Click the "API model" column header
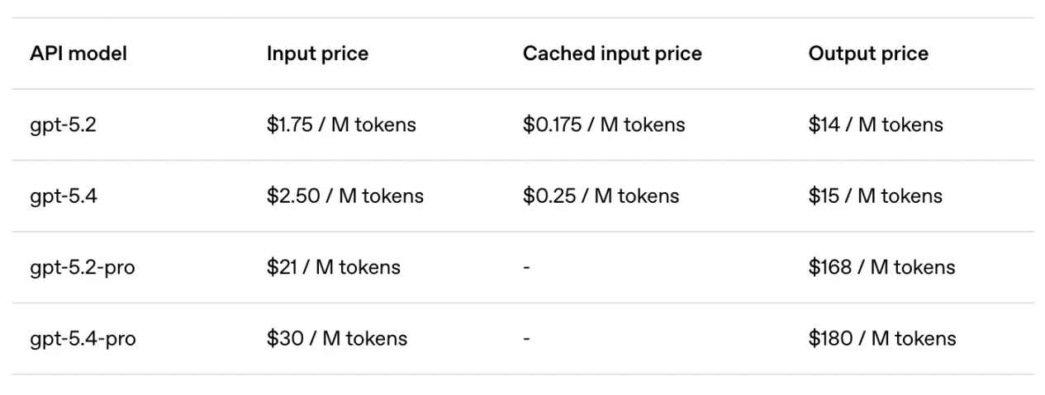Viewport: 1045px width, 395px height. tap(78, 54)
